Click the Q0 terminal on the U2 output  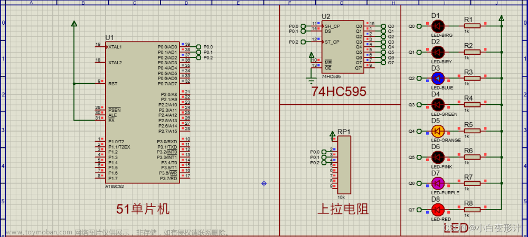(x=383, y=26)
